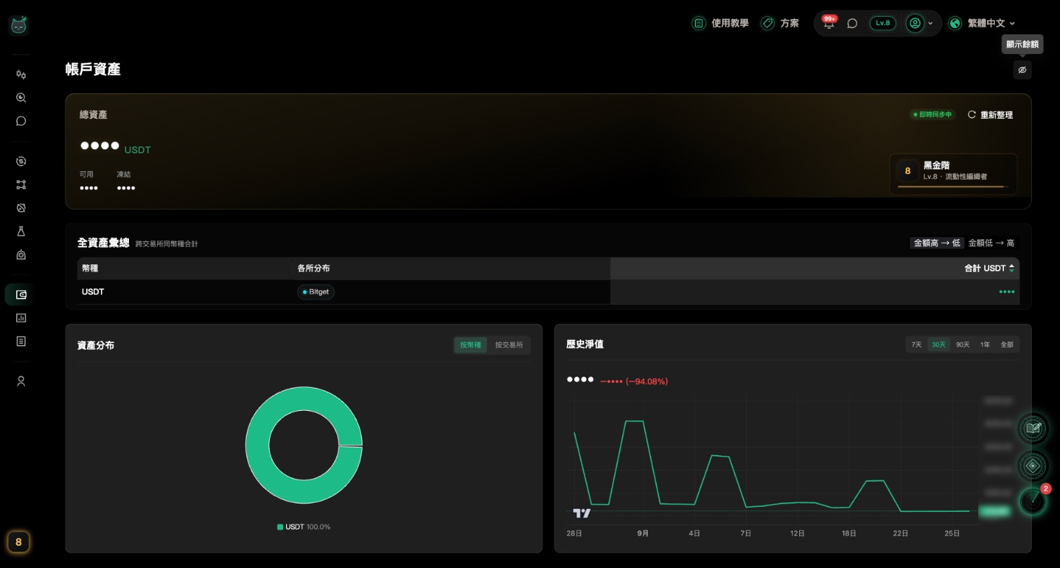
Task: Open the 方案 plans link
Action: pyautogui.click(x=780, y=23)
